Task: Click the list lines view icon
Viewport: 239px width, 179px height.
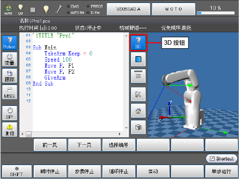Action: click(138, 76)
